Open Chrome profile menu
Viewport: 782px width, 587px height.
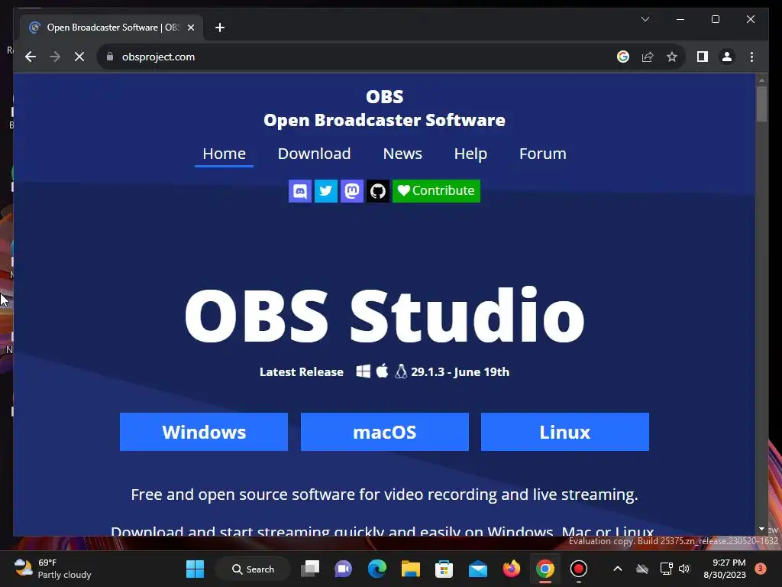[x=727, y=57]
